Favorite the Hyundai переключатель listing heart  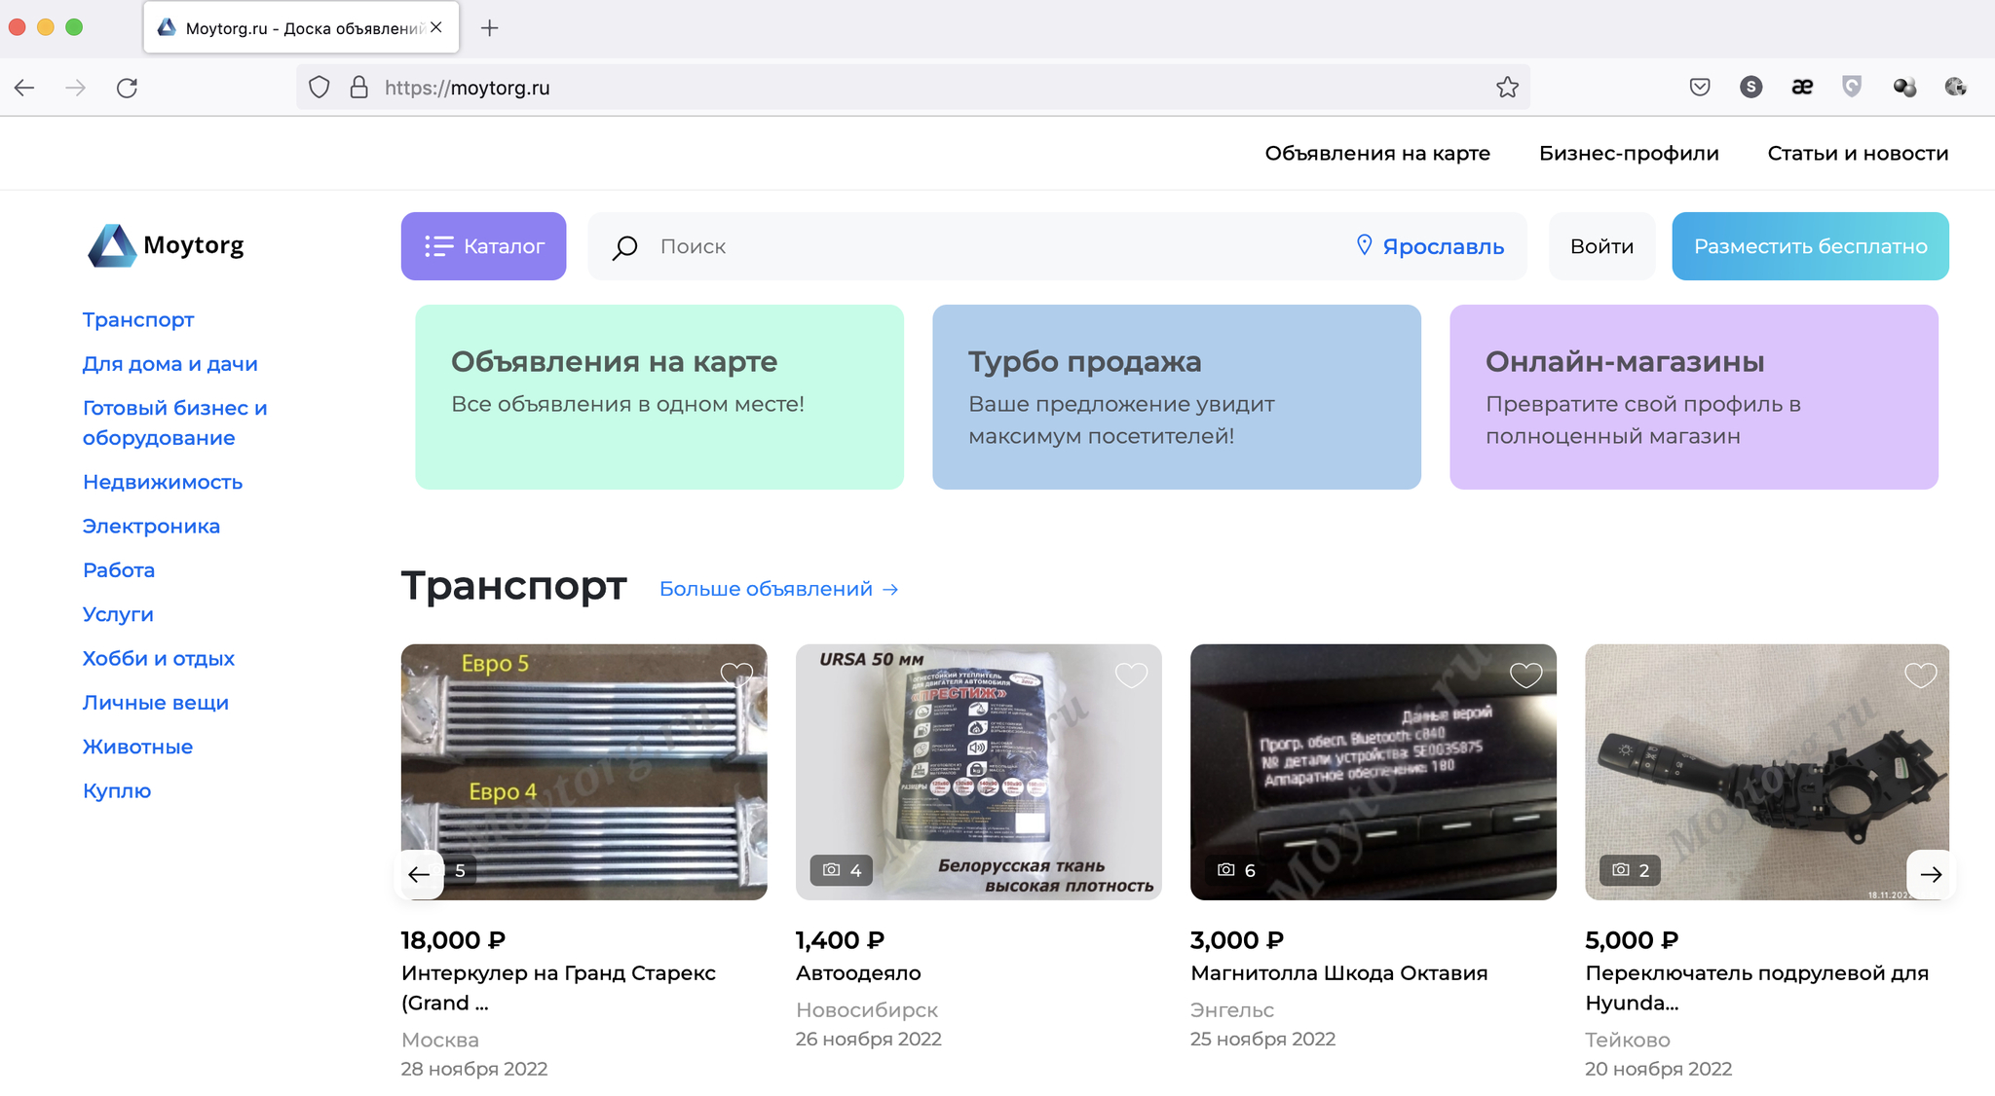pos(1920,675)
